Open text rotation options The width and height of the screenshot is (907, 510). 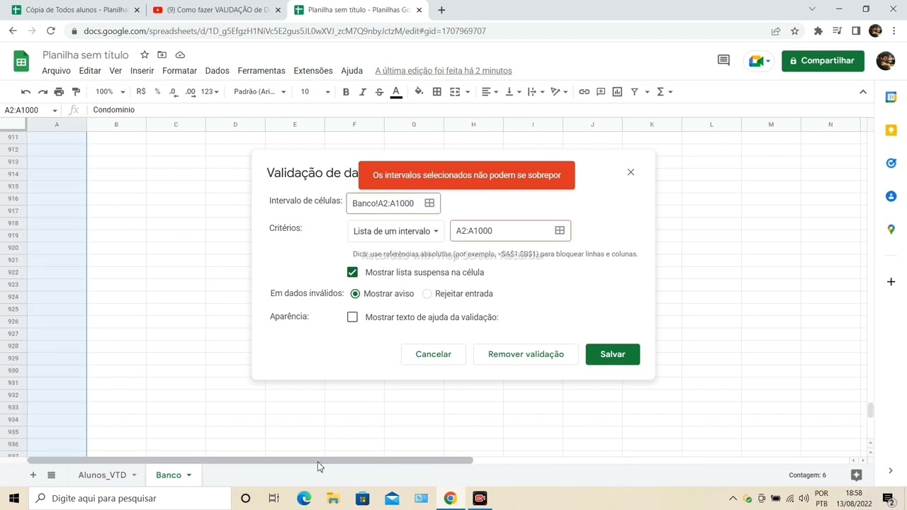coord(560,91)
